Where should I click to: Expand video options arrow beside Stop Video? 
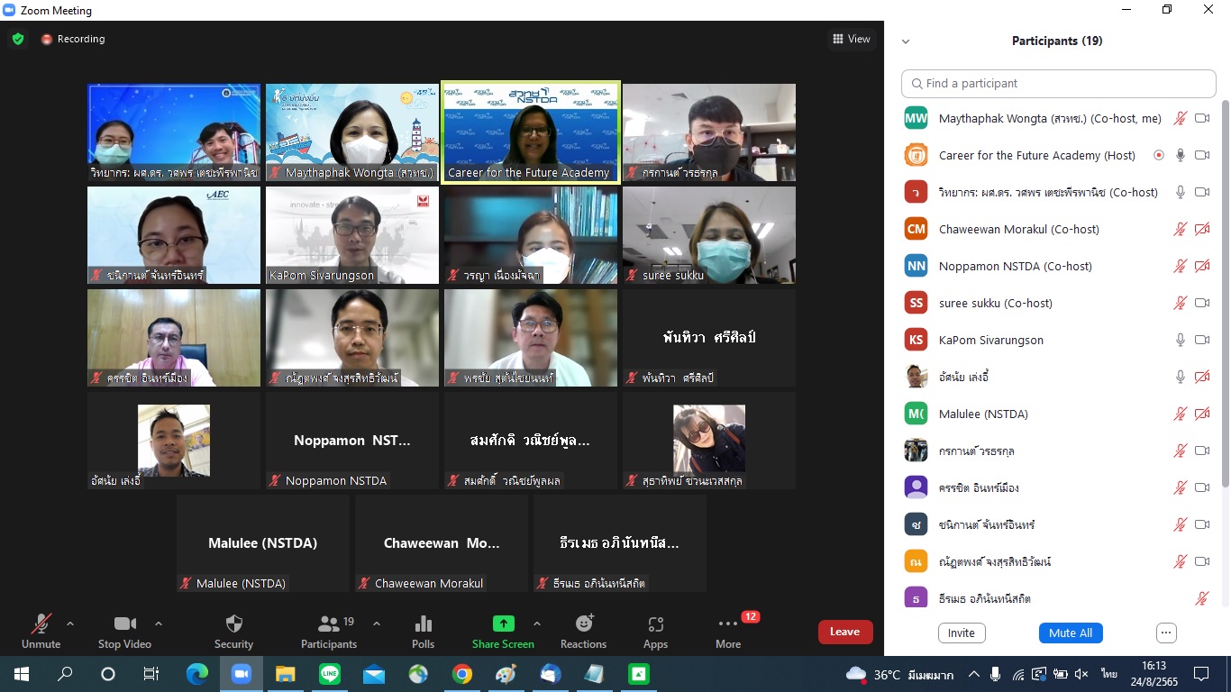click(159, 624)
